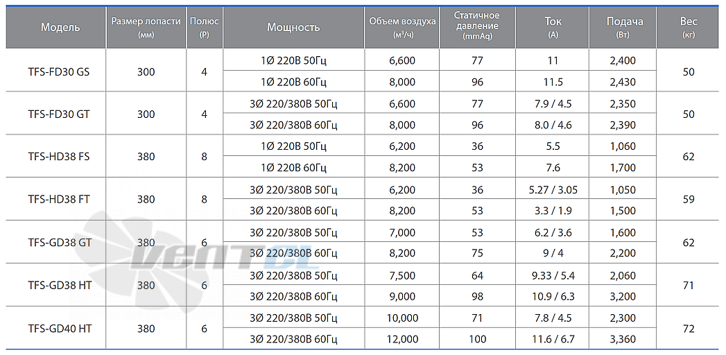Click the 1Ø 220В 50Гц cell for TFS-FD30 GS

point(293,60)
